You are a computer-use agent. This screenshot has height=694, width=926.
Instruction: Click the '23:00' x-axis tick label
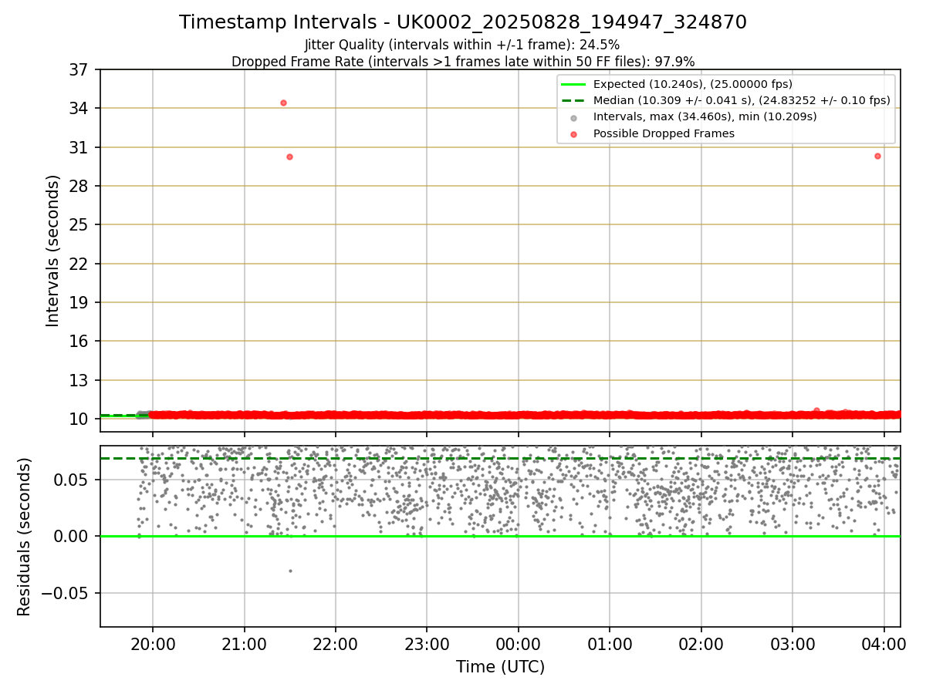[x=427, y=643]
